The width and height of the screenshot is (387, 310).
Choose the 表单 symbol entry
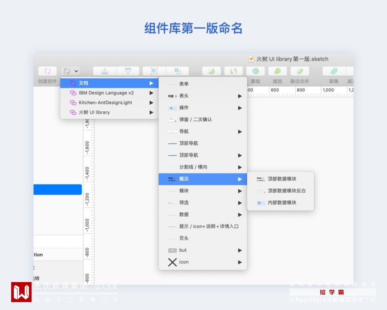(203, 84)
